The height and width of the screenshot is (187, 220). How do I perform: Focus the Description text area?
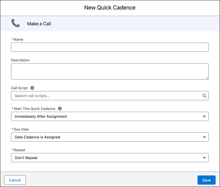click(x=110, y=71)
